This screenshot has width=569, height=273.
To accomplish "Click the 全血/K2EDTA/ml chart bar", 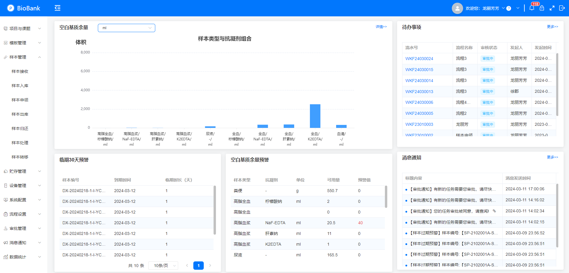I will pos(315,116).
